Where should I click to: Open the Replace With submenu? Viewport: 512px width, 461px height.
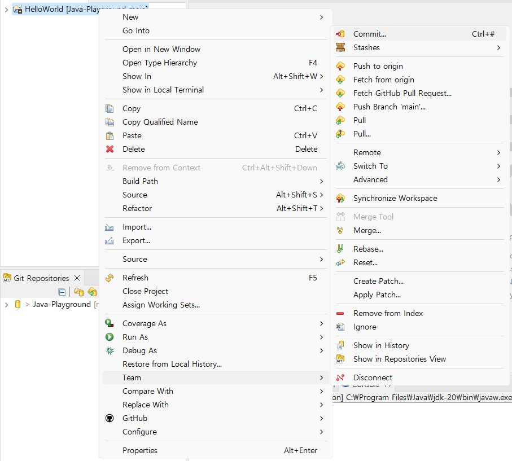point(216,405)
